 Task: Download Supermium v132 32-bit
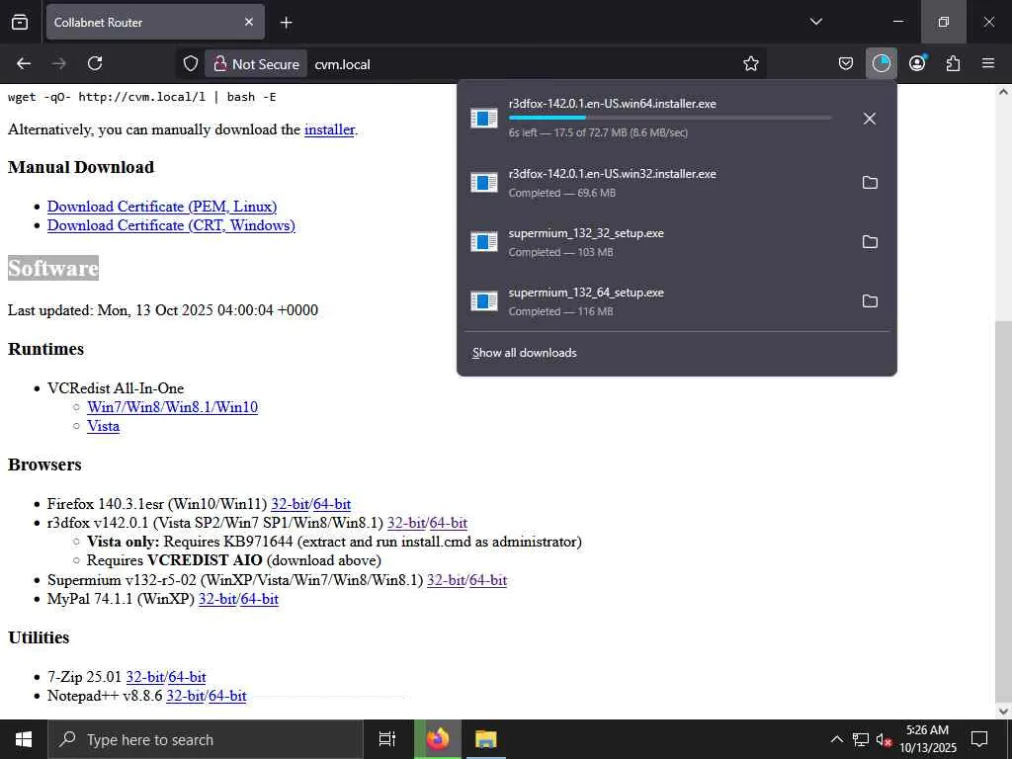[446, 580]
